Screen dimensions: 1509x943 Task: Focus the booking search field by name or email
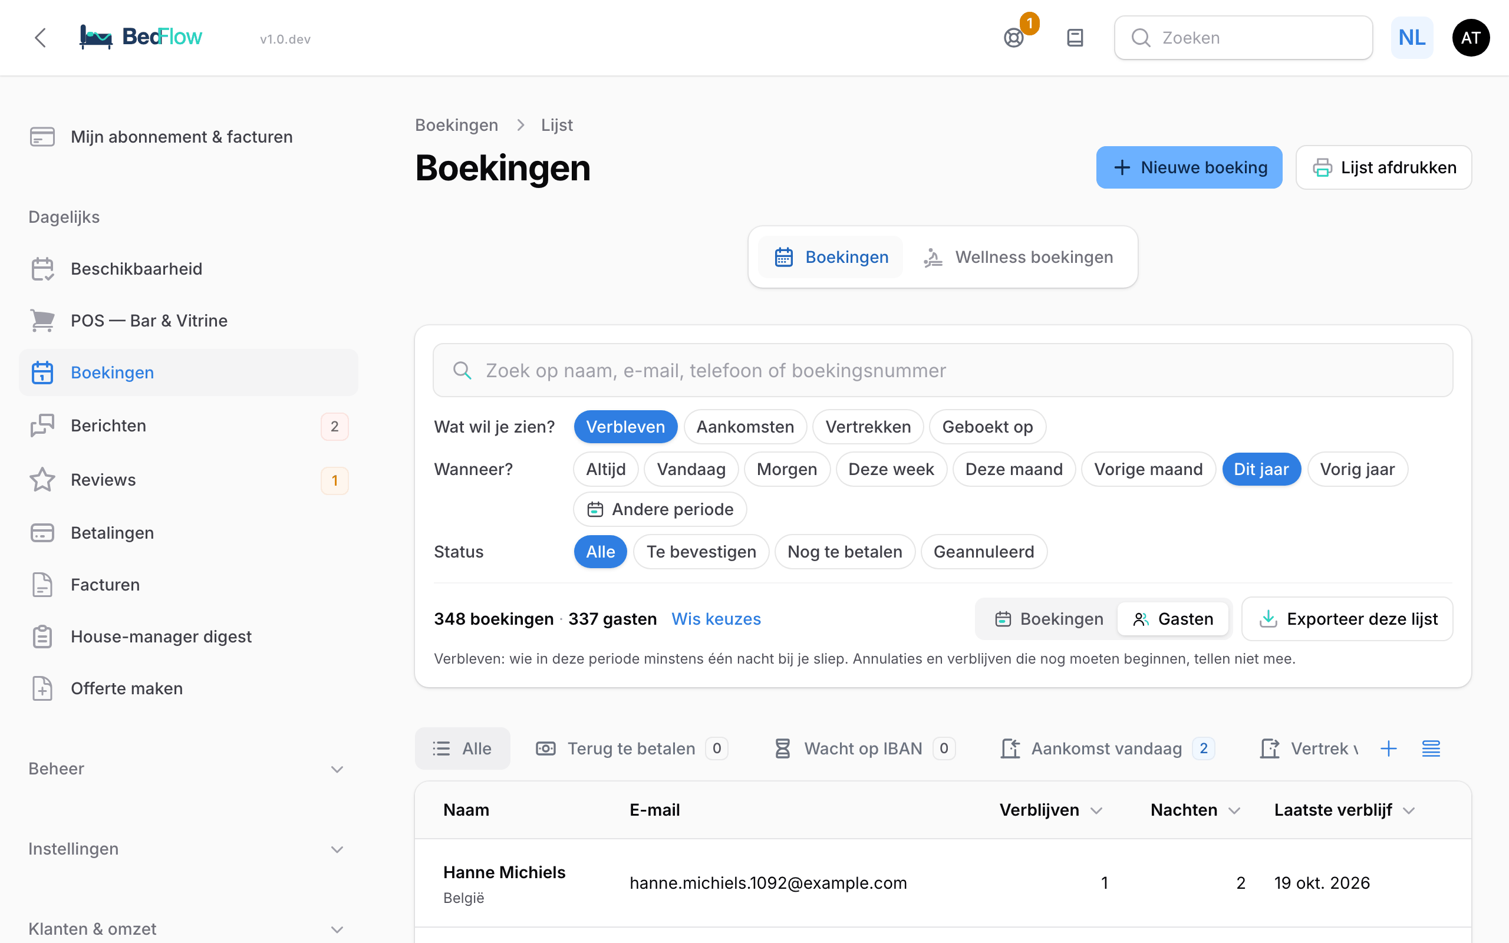[943, 371]
